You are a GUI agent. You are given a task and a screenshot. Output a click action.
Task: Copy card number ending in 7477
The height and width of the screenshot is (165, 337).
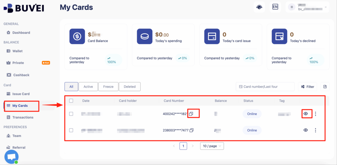192,130
